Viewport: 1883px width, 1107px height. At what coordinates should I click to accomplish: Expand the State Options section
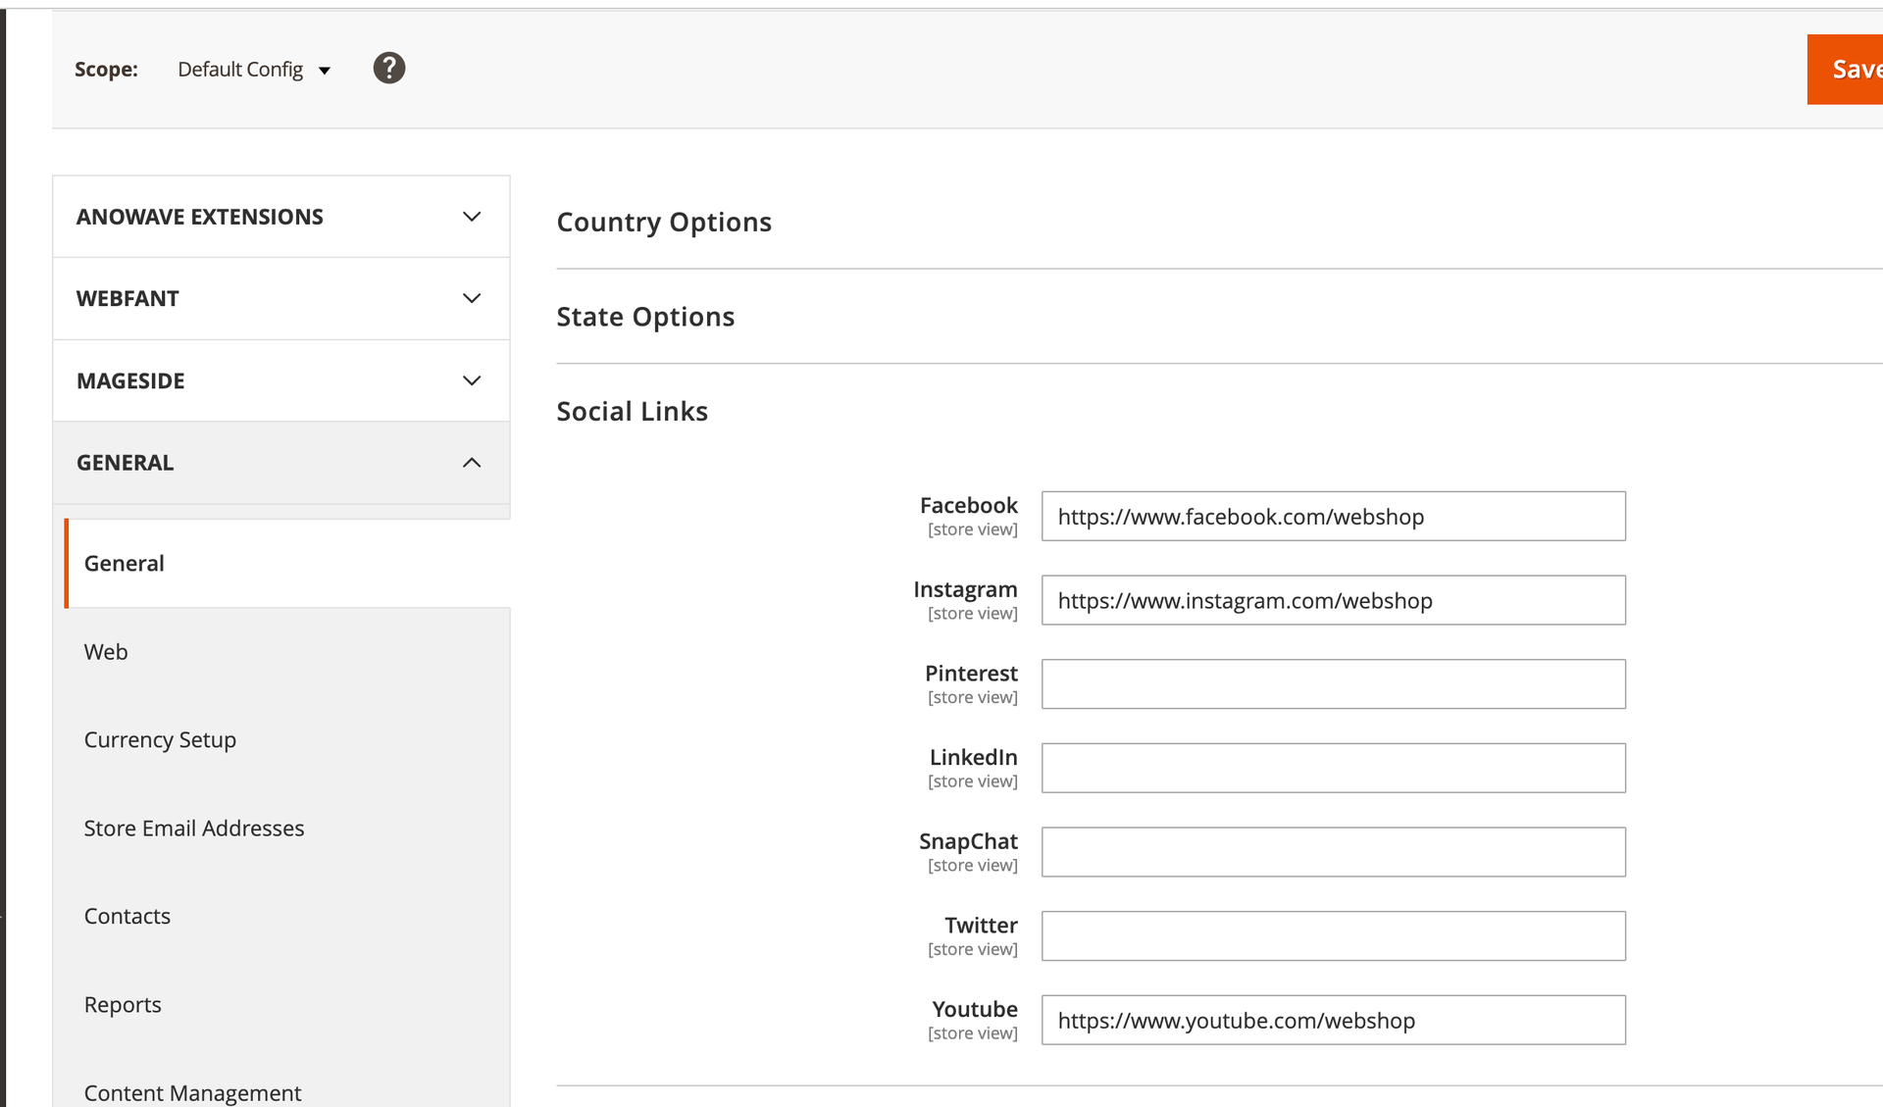[645, 318]
